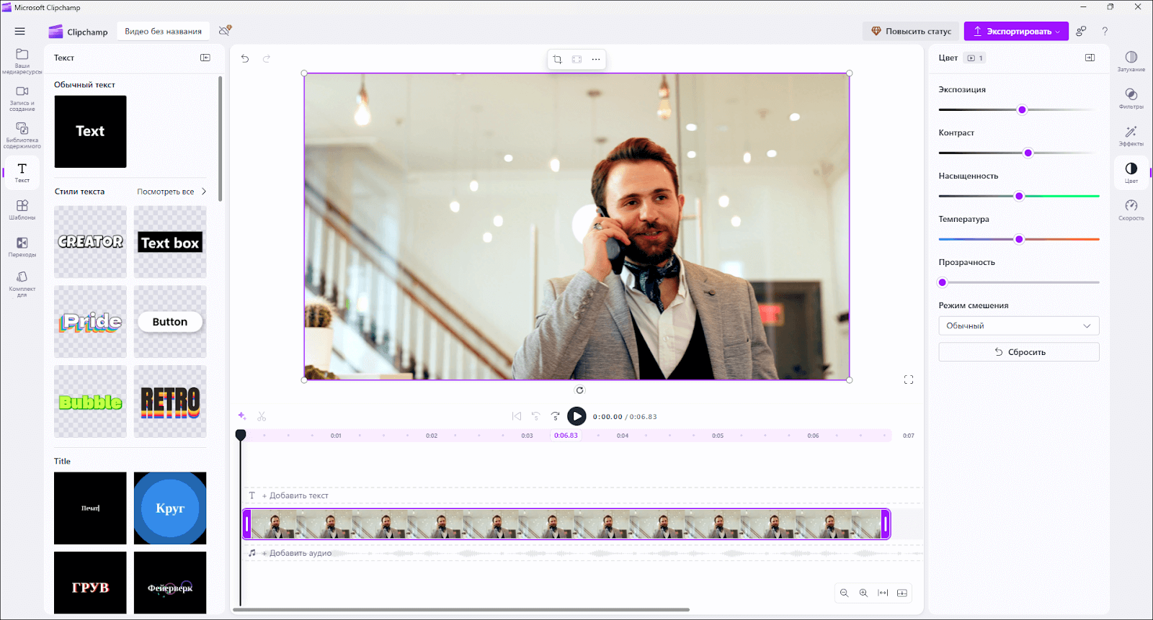Adjust the Насыщенность slider
Image resolution: width=1153 pixels, height=620 pixels.
pyautogui.click(x=1019, y=196)
